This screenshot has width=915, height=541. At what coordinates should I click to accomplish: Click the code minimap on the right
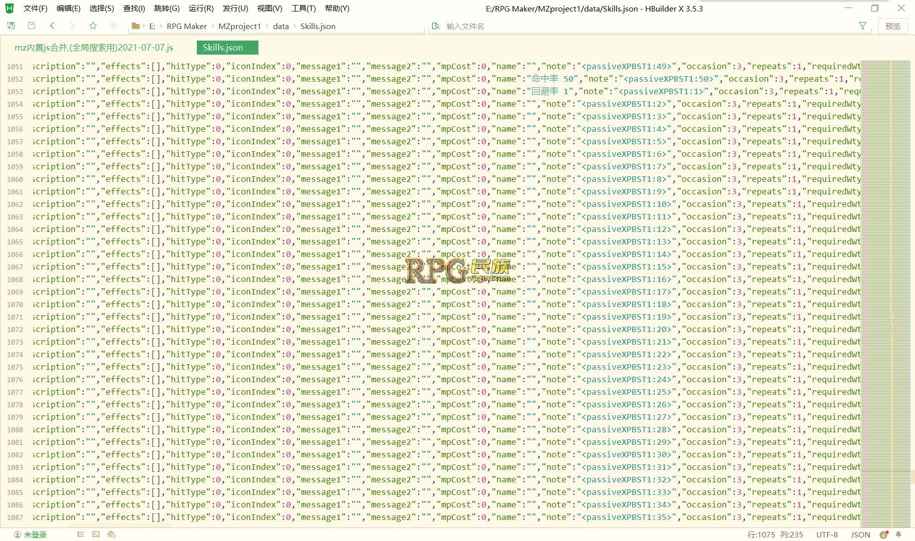click(x=885, y=293)
